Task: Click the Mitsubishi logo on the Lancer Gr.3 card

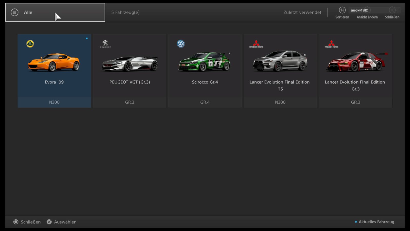Action: coord(331,44)
